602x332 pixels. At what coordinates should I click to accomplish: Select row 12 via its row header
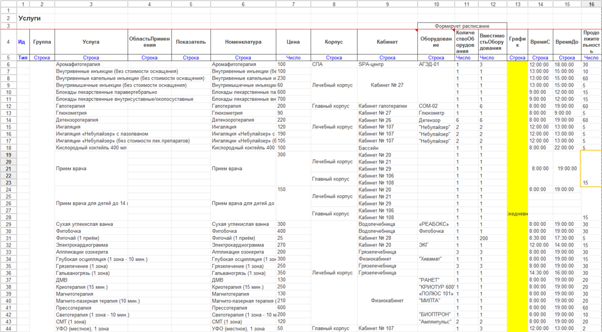point(8,106)
